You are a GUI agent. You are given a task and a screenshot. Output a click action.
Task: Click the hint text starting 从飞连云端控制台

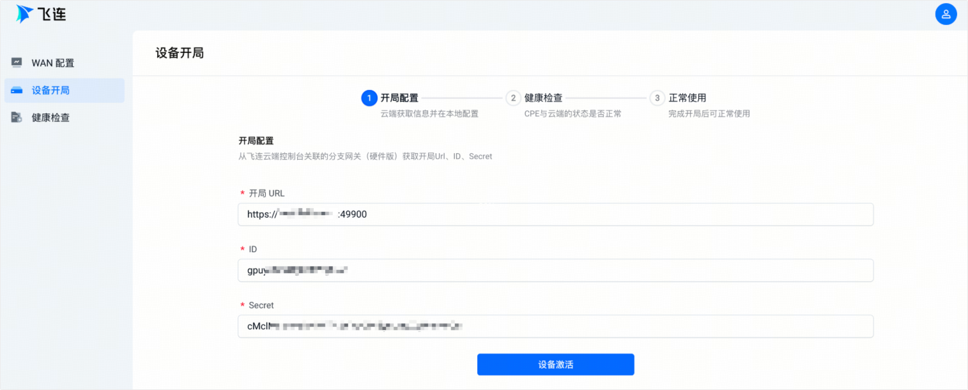coord(365,156)
